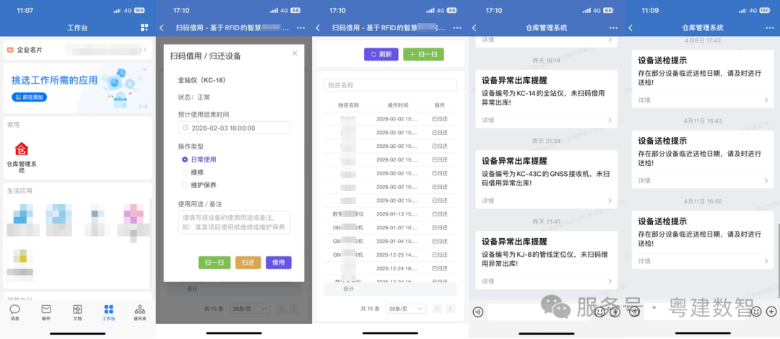This screenshot has width=780, height=339.
Task: Tap the plus icon in the 异常出库 chat
Action: [615, 312]
